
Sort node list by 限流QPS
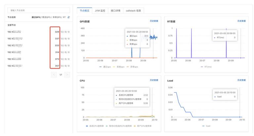point(46,17)
